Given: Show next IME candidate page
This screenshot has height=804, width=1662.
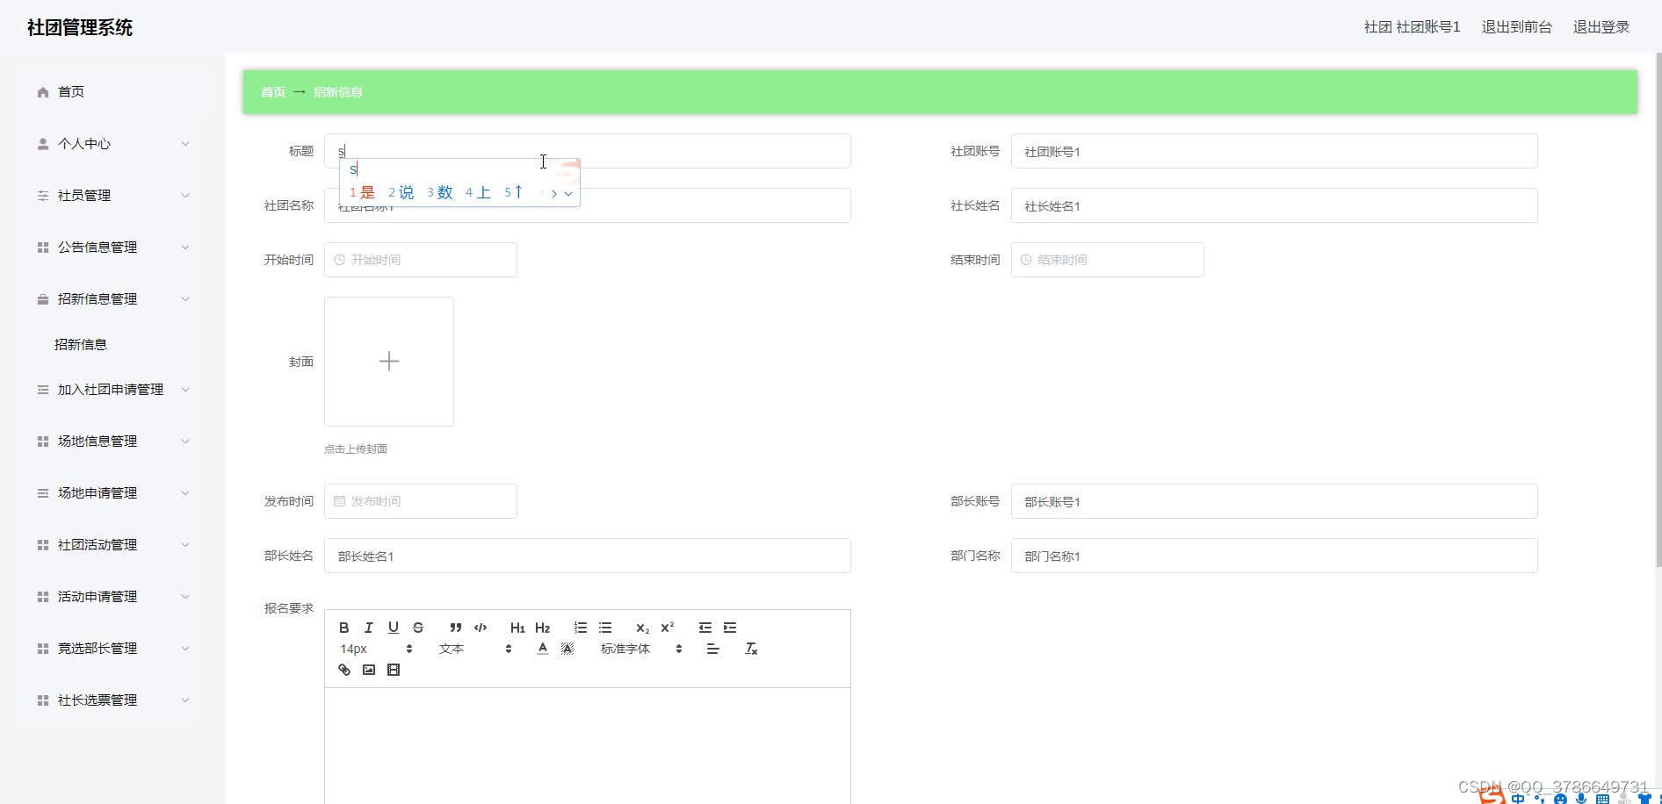Looking at the screenshot, I should click(554, 193).
